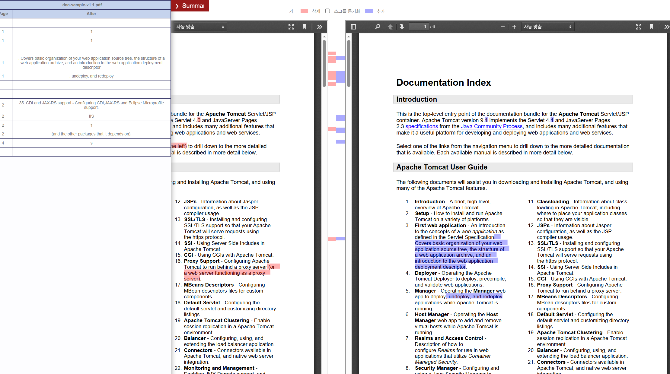Collapse the Summary panel button
Screen dimensions: 670x374
tap(190, 6)
